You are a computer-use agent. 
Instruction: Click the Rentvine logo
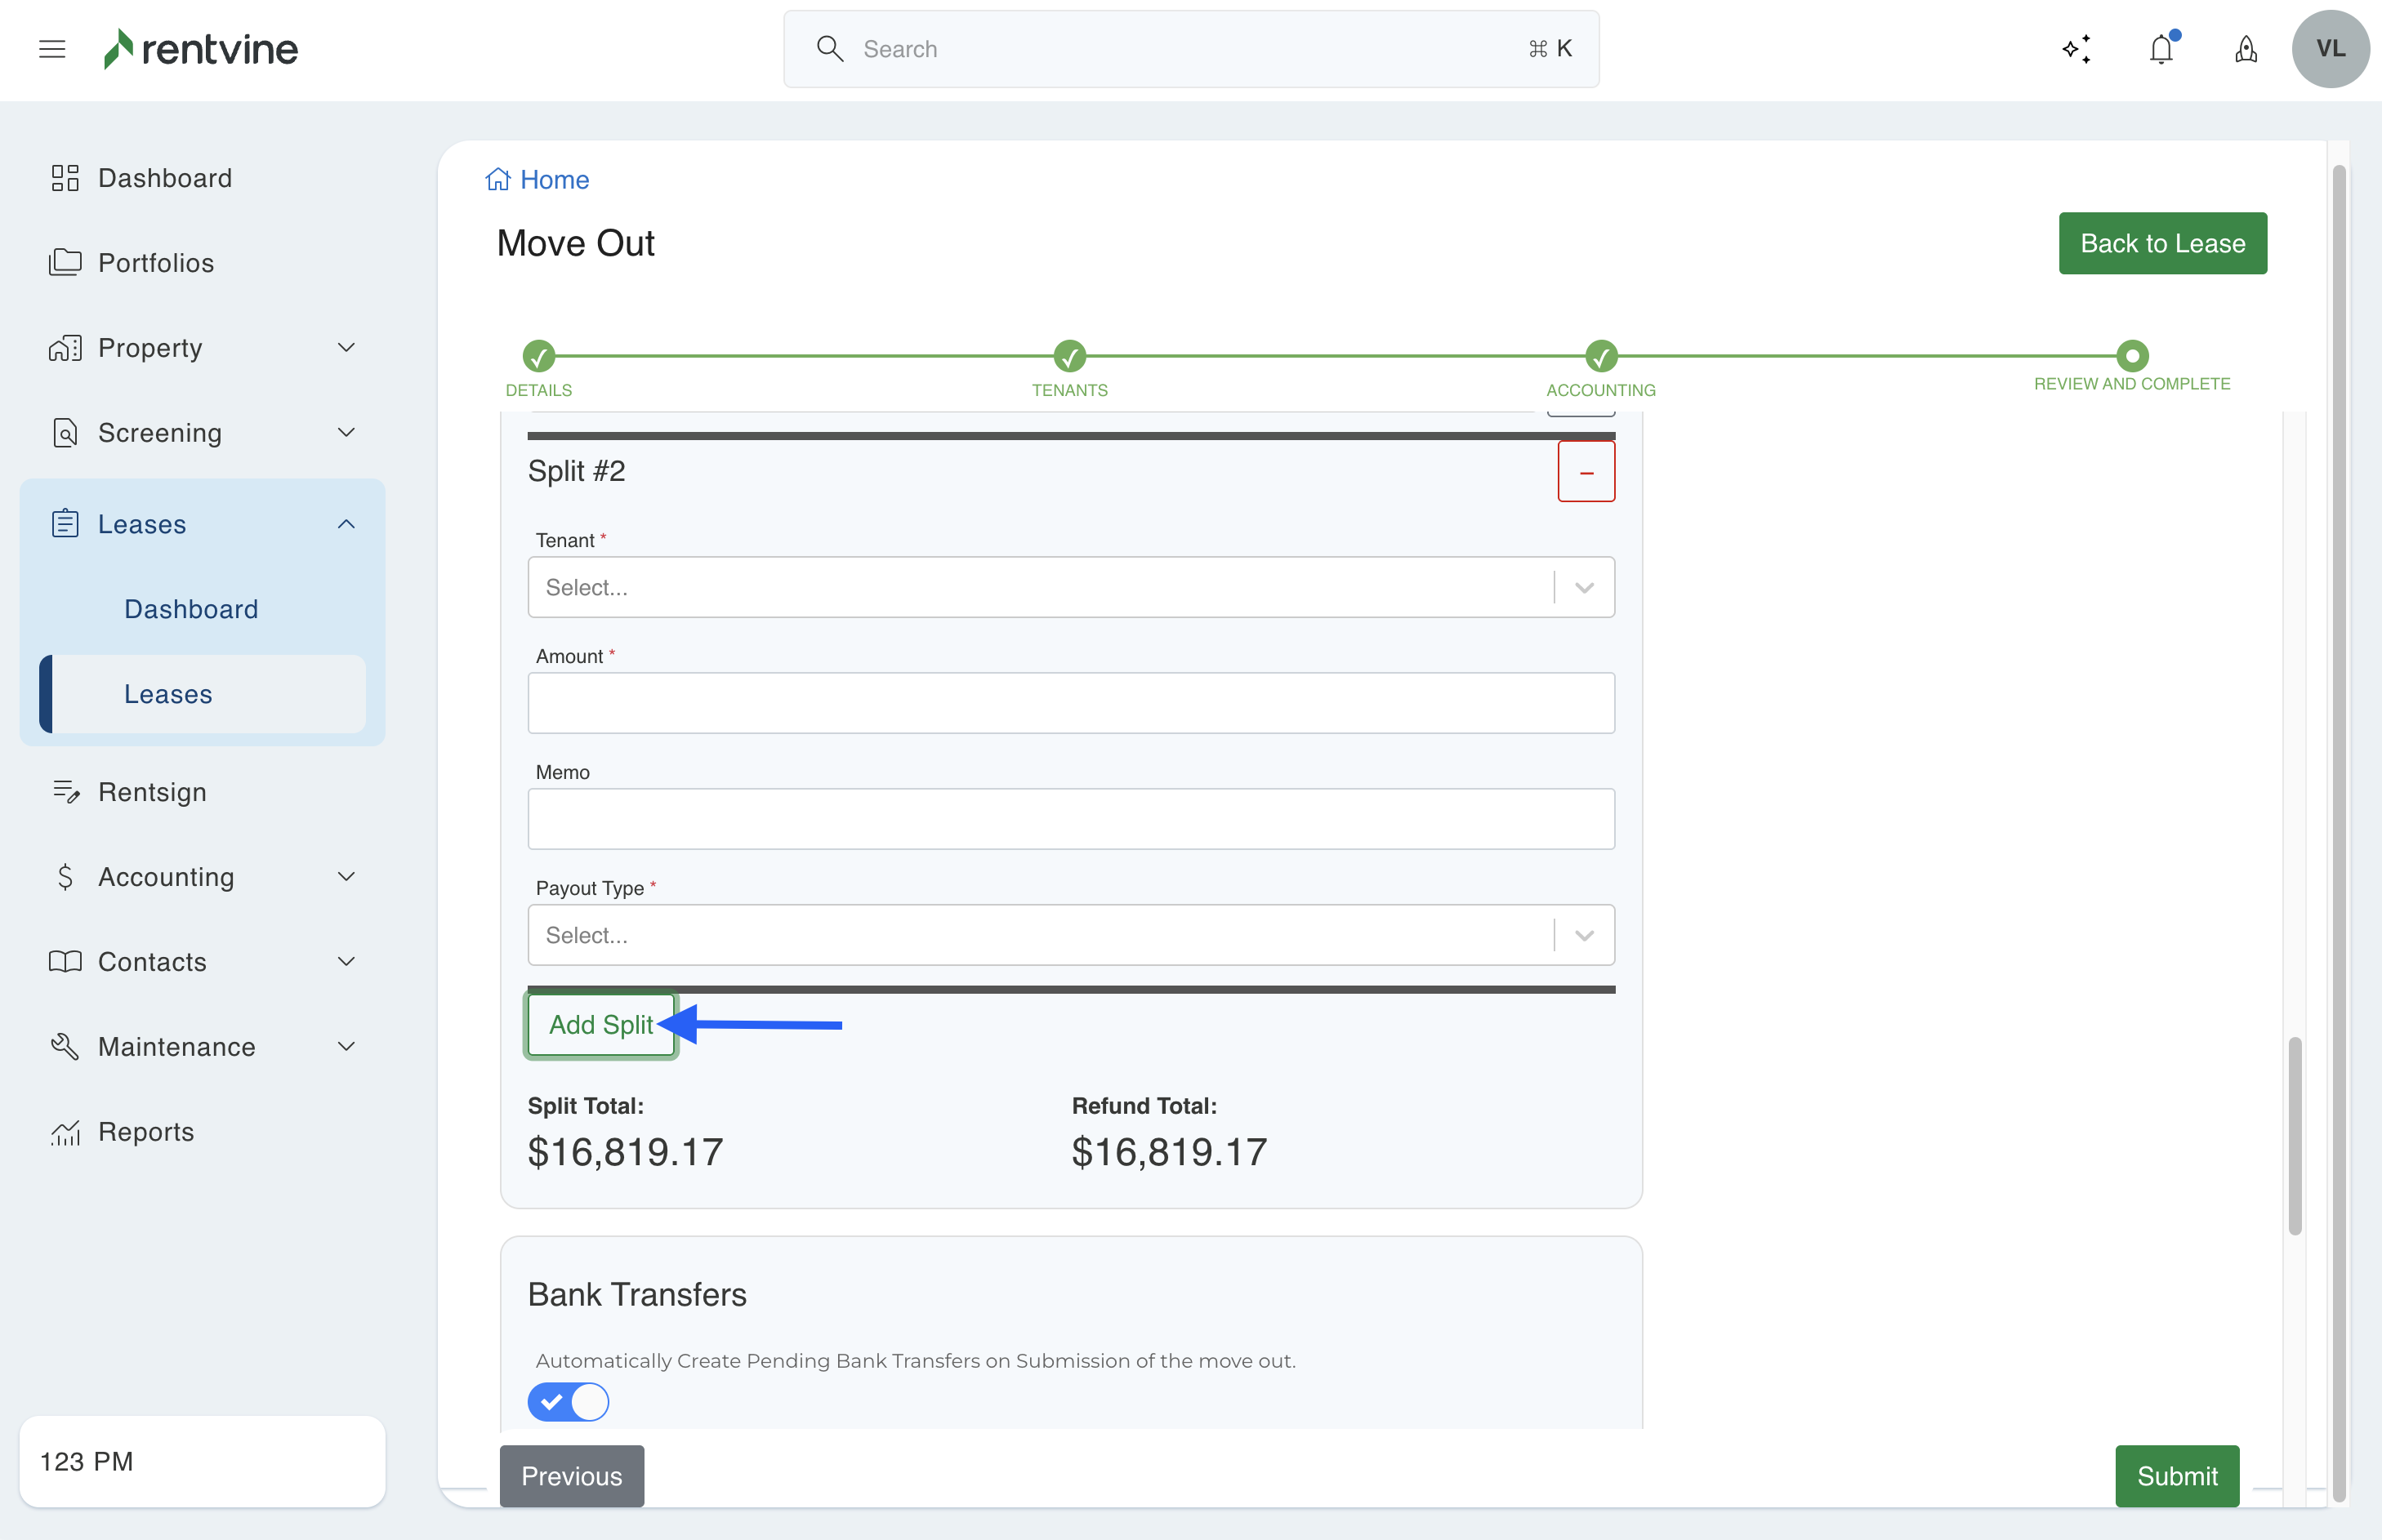pyautogui.click(x=201, y=49)
